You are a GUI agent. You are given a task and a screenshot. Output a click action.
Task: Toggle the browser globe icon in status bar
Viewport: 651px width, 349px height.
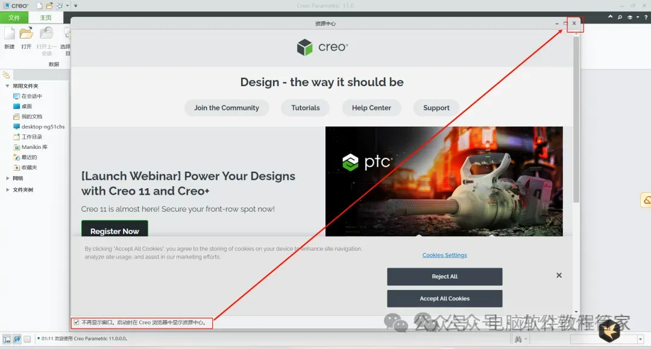coord(17,339)
